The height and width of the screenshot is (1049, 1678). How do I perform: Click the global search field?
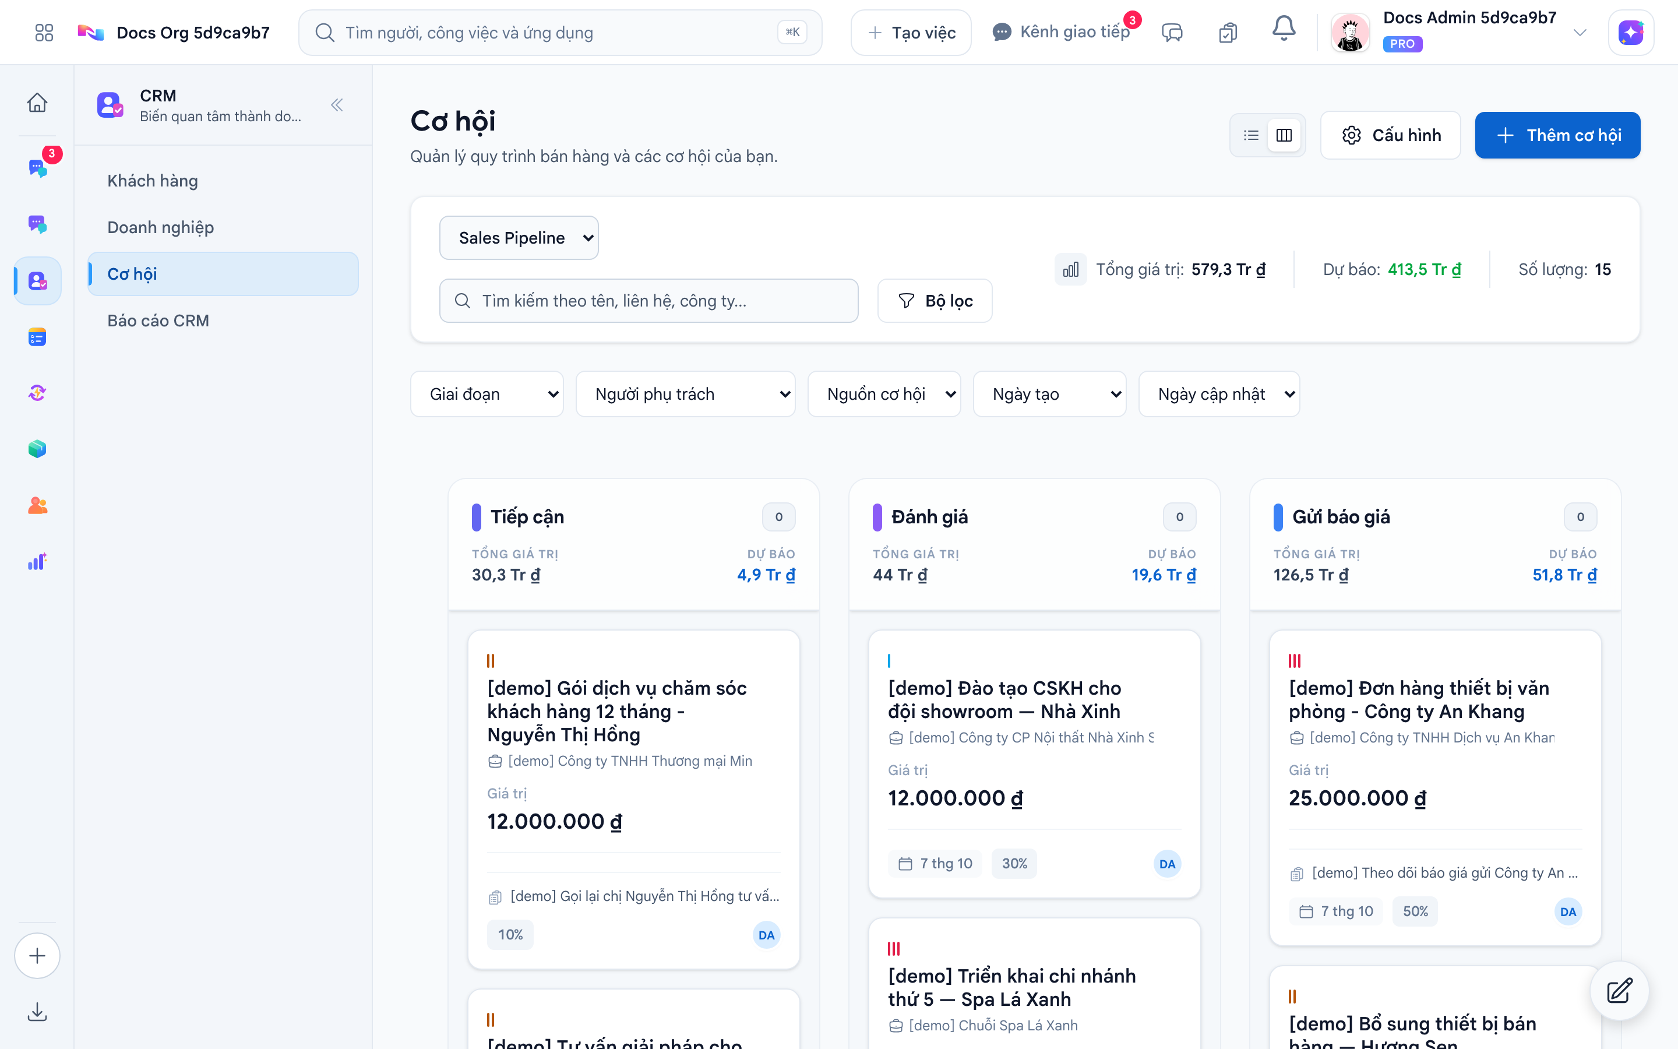point(560,33)
